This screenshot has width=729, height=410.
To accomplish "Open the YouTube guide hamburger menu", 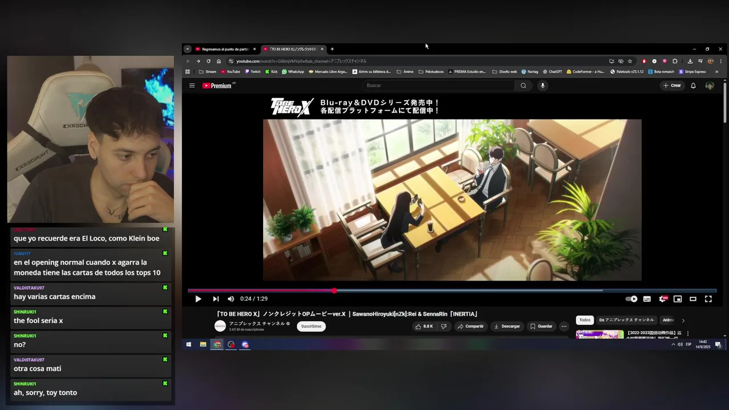I will point(192,85).
